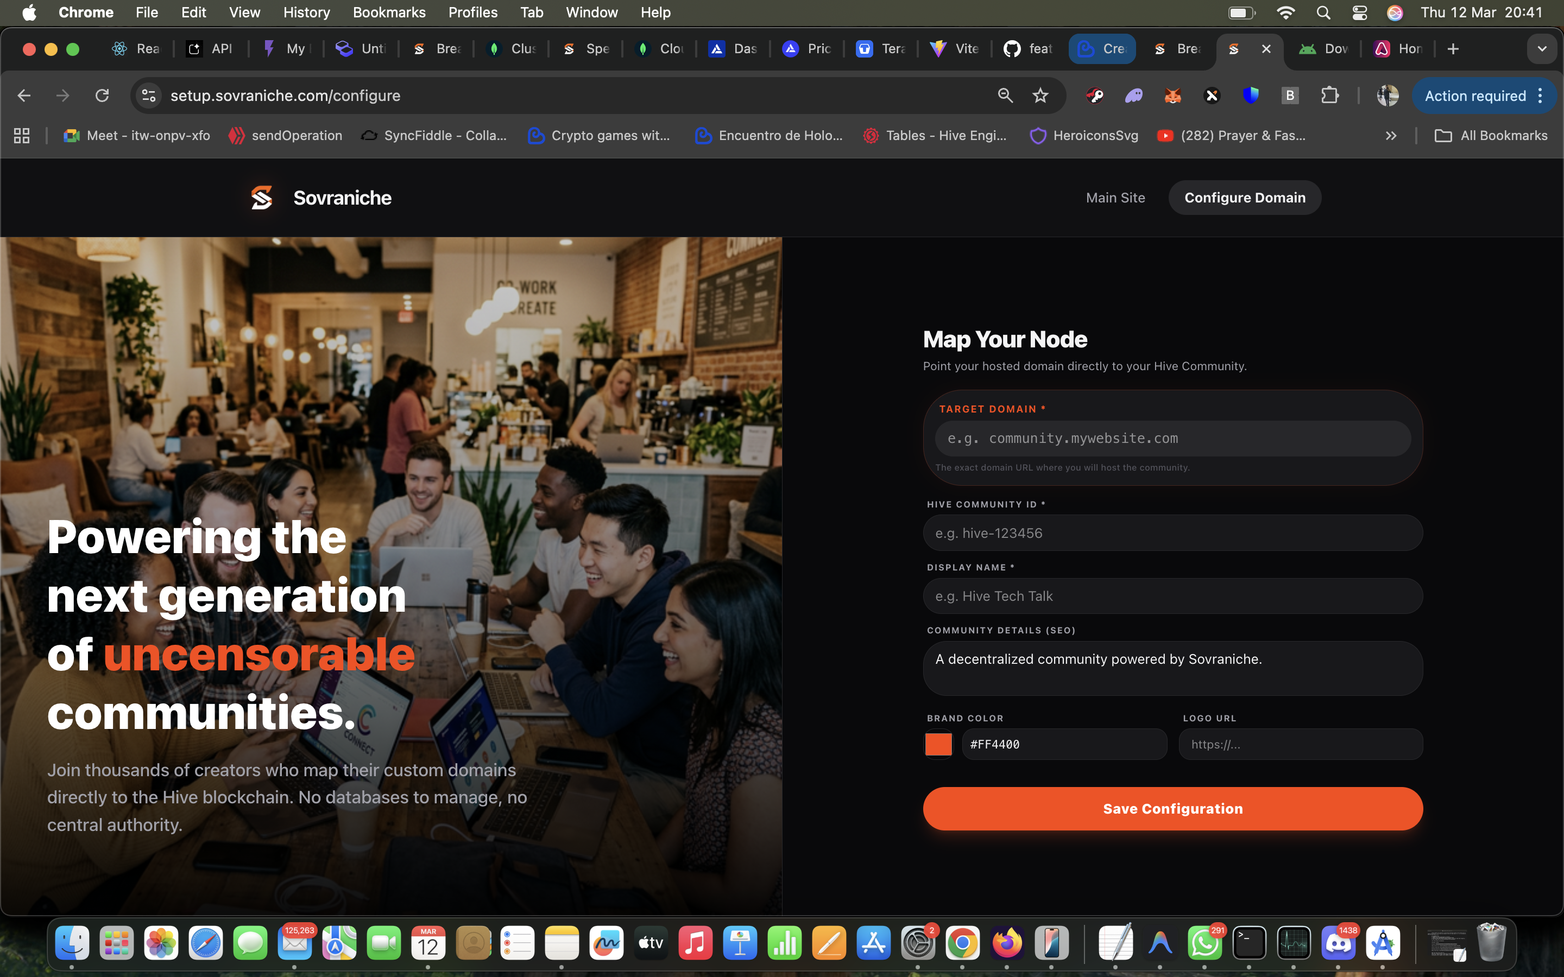Open macOS Control Center toggles icon

tap(1359, 12)
